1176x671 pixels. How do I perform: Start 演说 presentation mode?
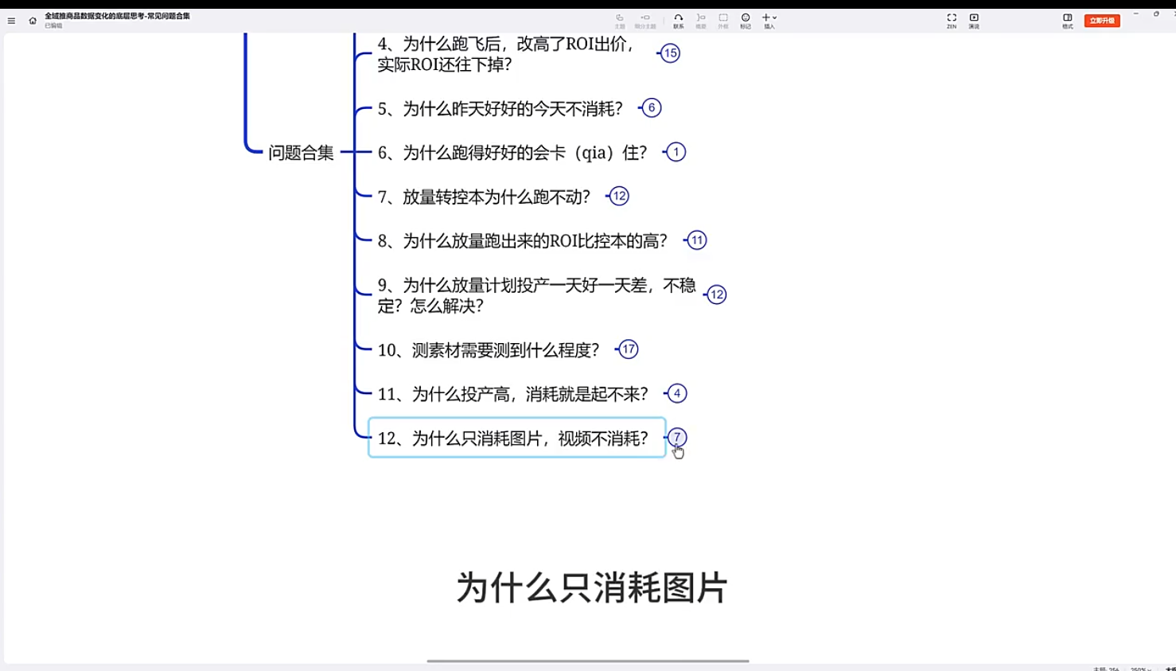pos(974,20)
